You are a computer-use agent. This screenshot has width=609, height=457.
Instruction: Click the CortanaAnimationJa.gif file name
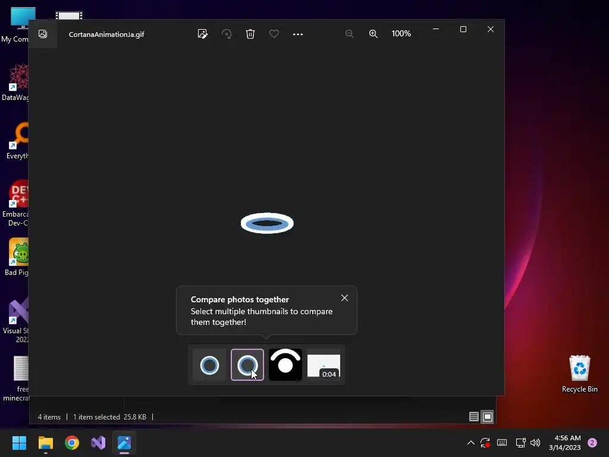pyautogui.click(x=106, y=34)
